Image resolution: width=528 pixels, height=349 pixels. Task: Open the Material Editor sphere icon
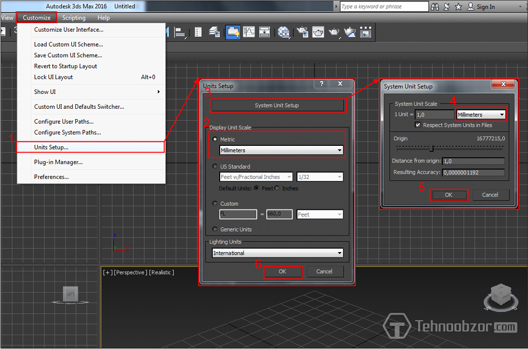pos(284,32)
